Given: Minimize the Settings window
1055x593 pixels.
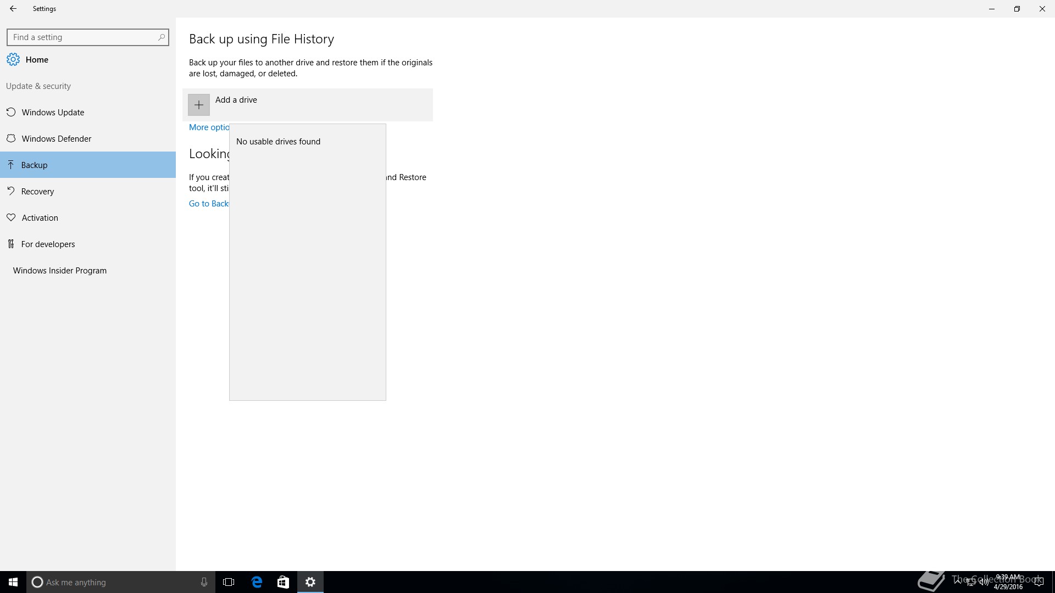Looking at the screenshot, I should point(992,9).
